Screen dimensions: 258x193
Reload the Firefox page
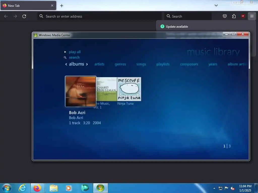(x=24, y=16)
